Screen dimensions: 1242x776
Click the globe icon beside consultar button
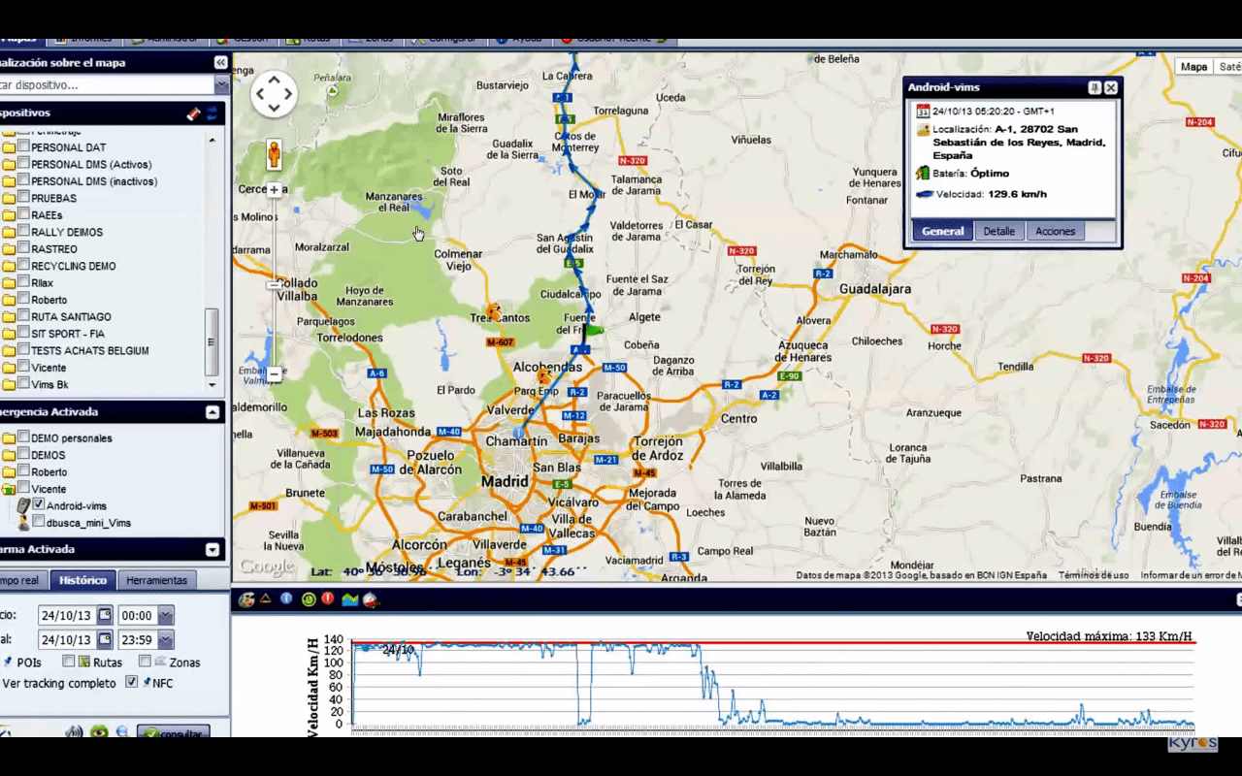(x=122, y=732)
